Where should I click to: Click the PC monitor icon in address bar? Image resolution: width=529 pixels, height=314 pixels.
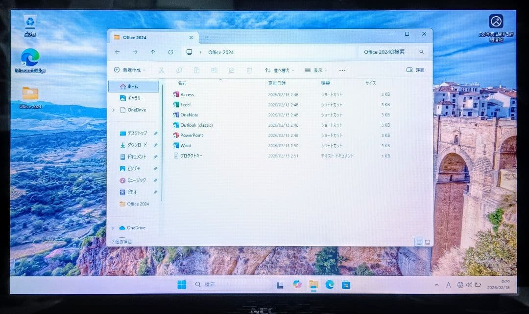click(189, 52)
